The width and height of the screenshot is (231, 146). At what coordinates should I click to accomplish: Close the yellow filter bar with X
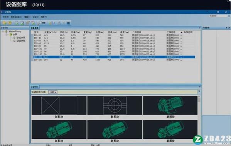tap(199, 91)
